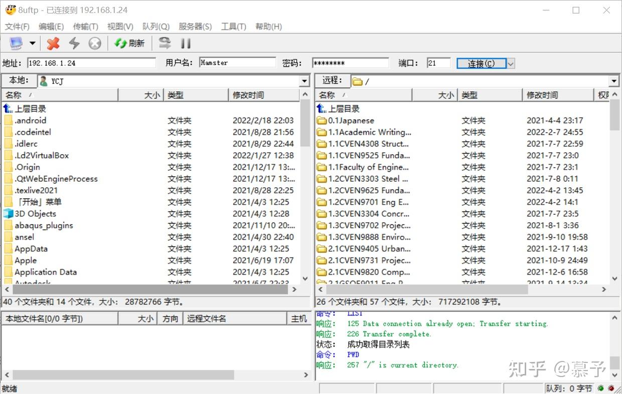
Task: Open the remote path dropdown arrow
Action: [614, 81]
